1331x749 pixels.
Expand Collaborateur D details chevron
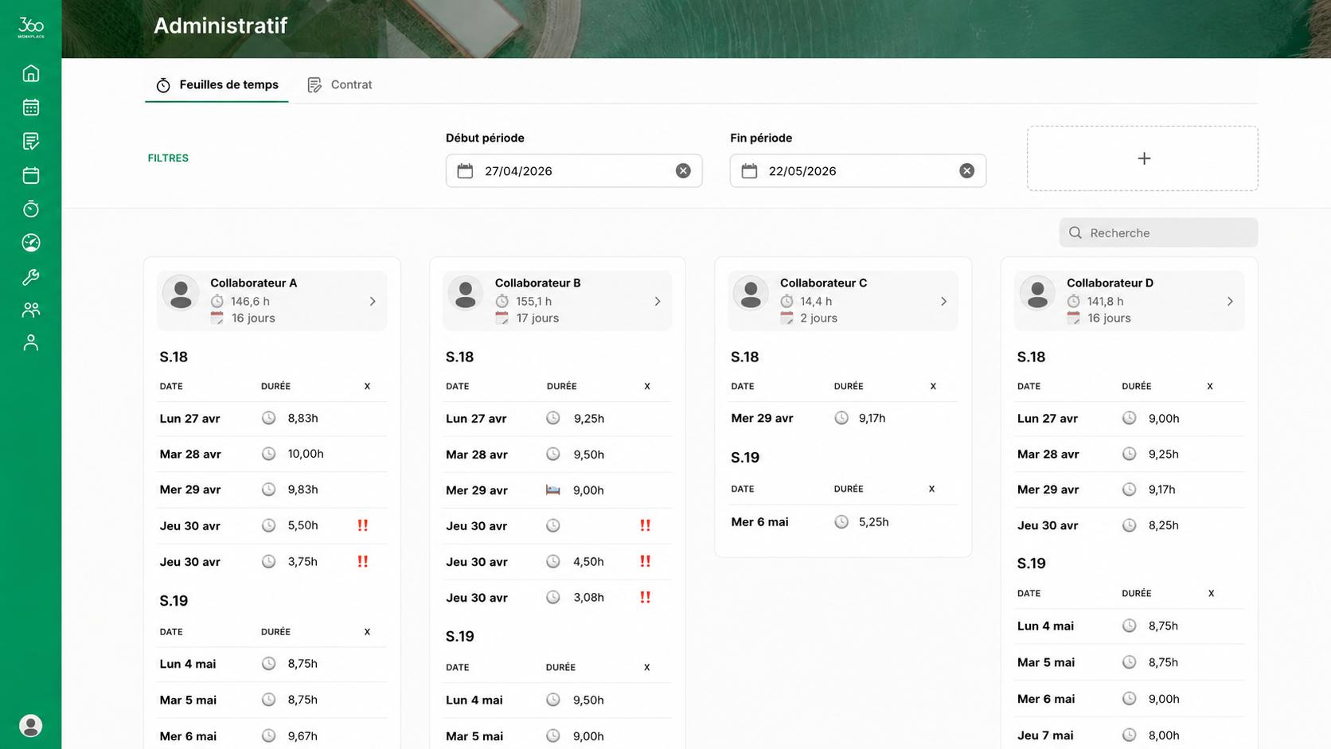point(1230,302)
